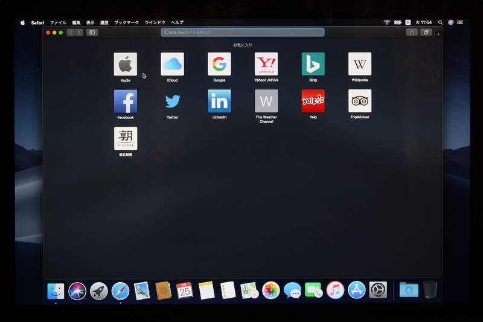
Task: Go back with the back arrow
Action: click(71, 33)
